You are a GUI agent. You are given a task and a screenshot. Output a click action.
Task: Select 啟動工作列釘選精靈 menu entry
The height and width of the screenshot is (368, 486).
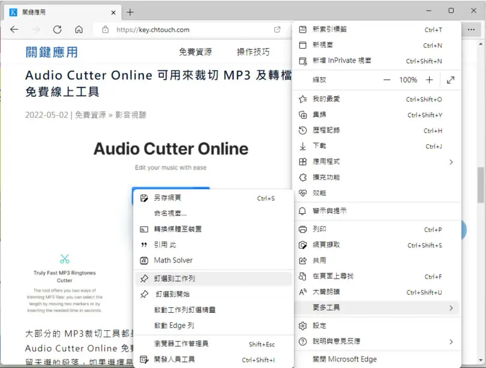214,310
